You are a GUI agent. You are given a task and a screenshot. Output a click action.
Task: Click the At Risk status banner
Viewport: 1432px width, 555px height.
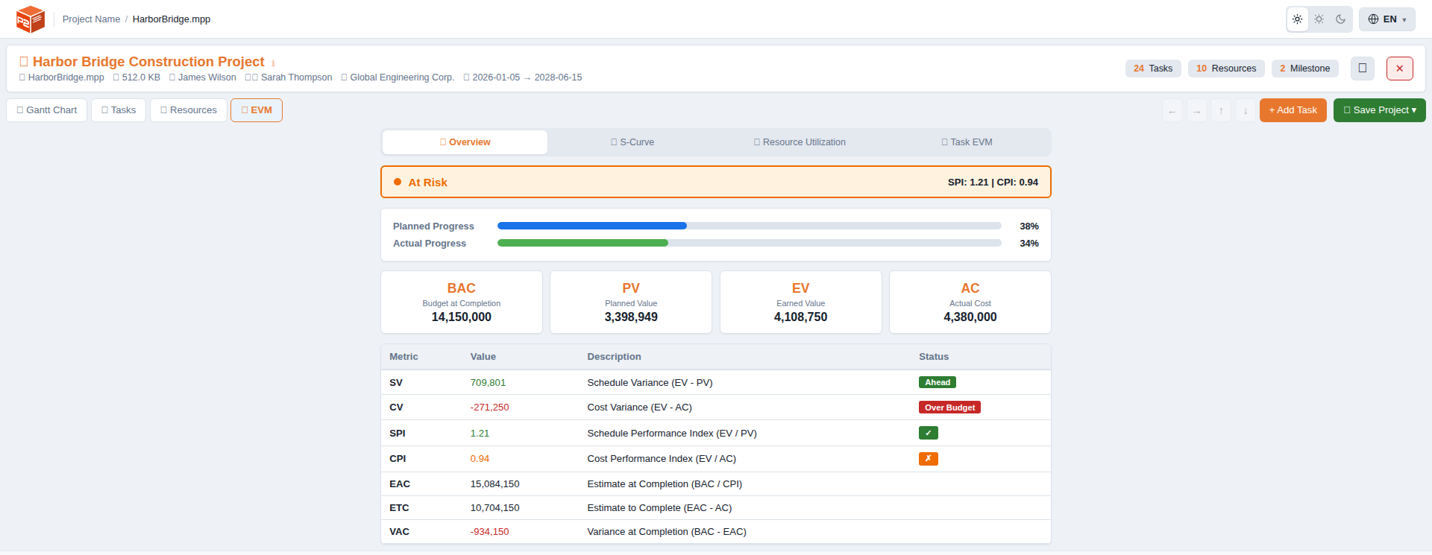(716, 182)
